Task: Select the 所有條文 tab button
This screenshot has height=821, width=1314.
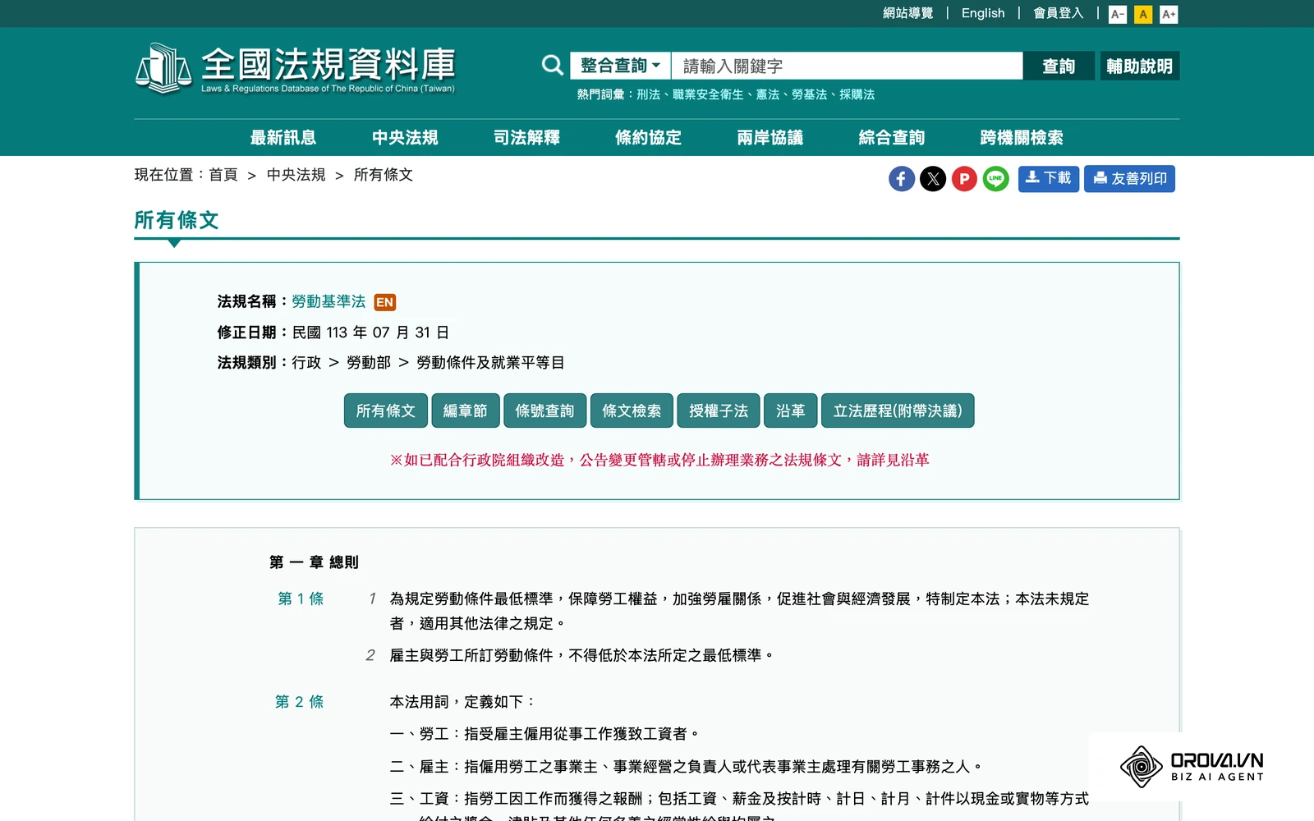Action: (386, 410)
